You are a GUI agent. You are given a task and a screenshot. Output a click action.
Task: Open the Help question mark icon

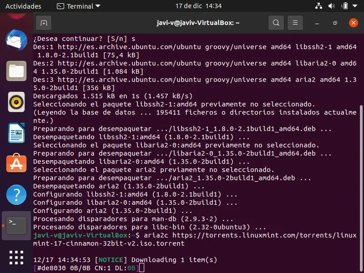pyautogui.click(x=16, y=195)
